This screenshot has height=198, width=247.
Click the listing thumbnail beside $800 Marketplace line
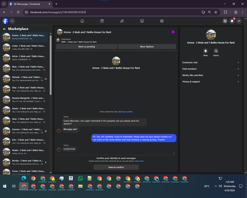tap(58, 40)
